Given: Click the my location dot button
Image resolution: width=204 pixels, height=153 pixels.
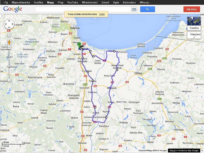Looking at the screenshot, I should pos(9,35).
